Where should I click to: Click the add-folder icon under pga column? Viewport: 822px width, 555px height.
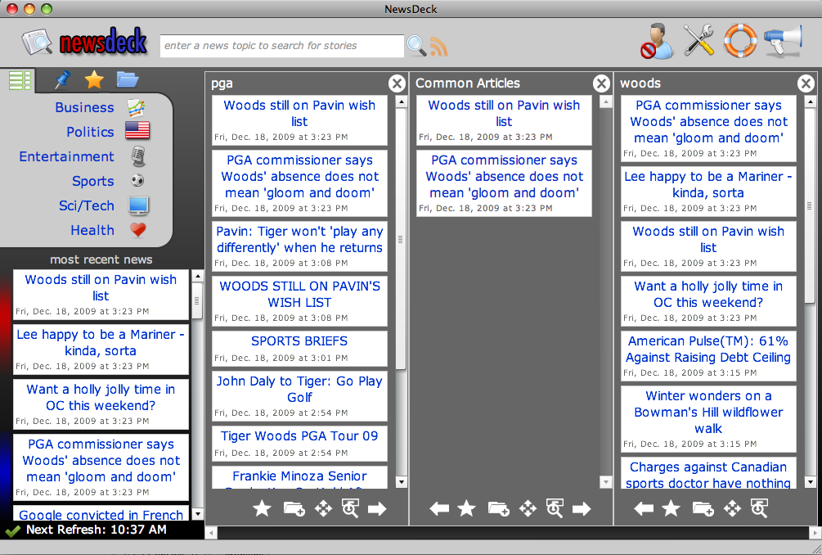pos(294,508)
